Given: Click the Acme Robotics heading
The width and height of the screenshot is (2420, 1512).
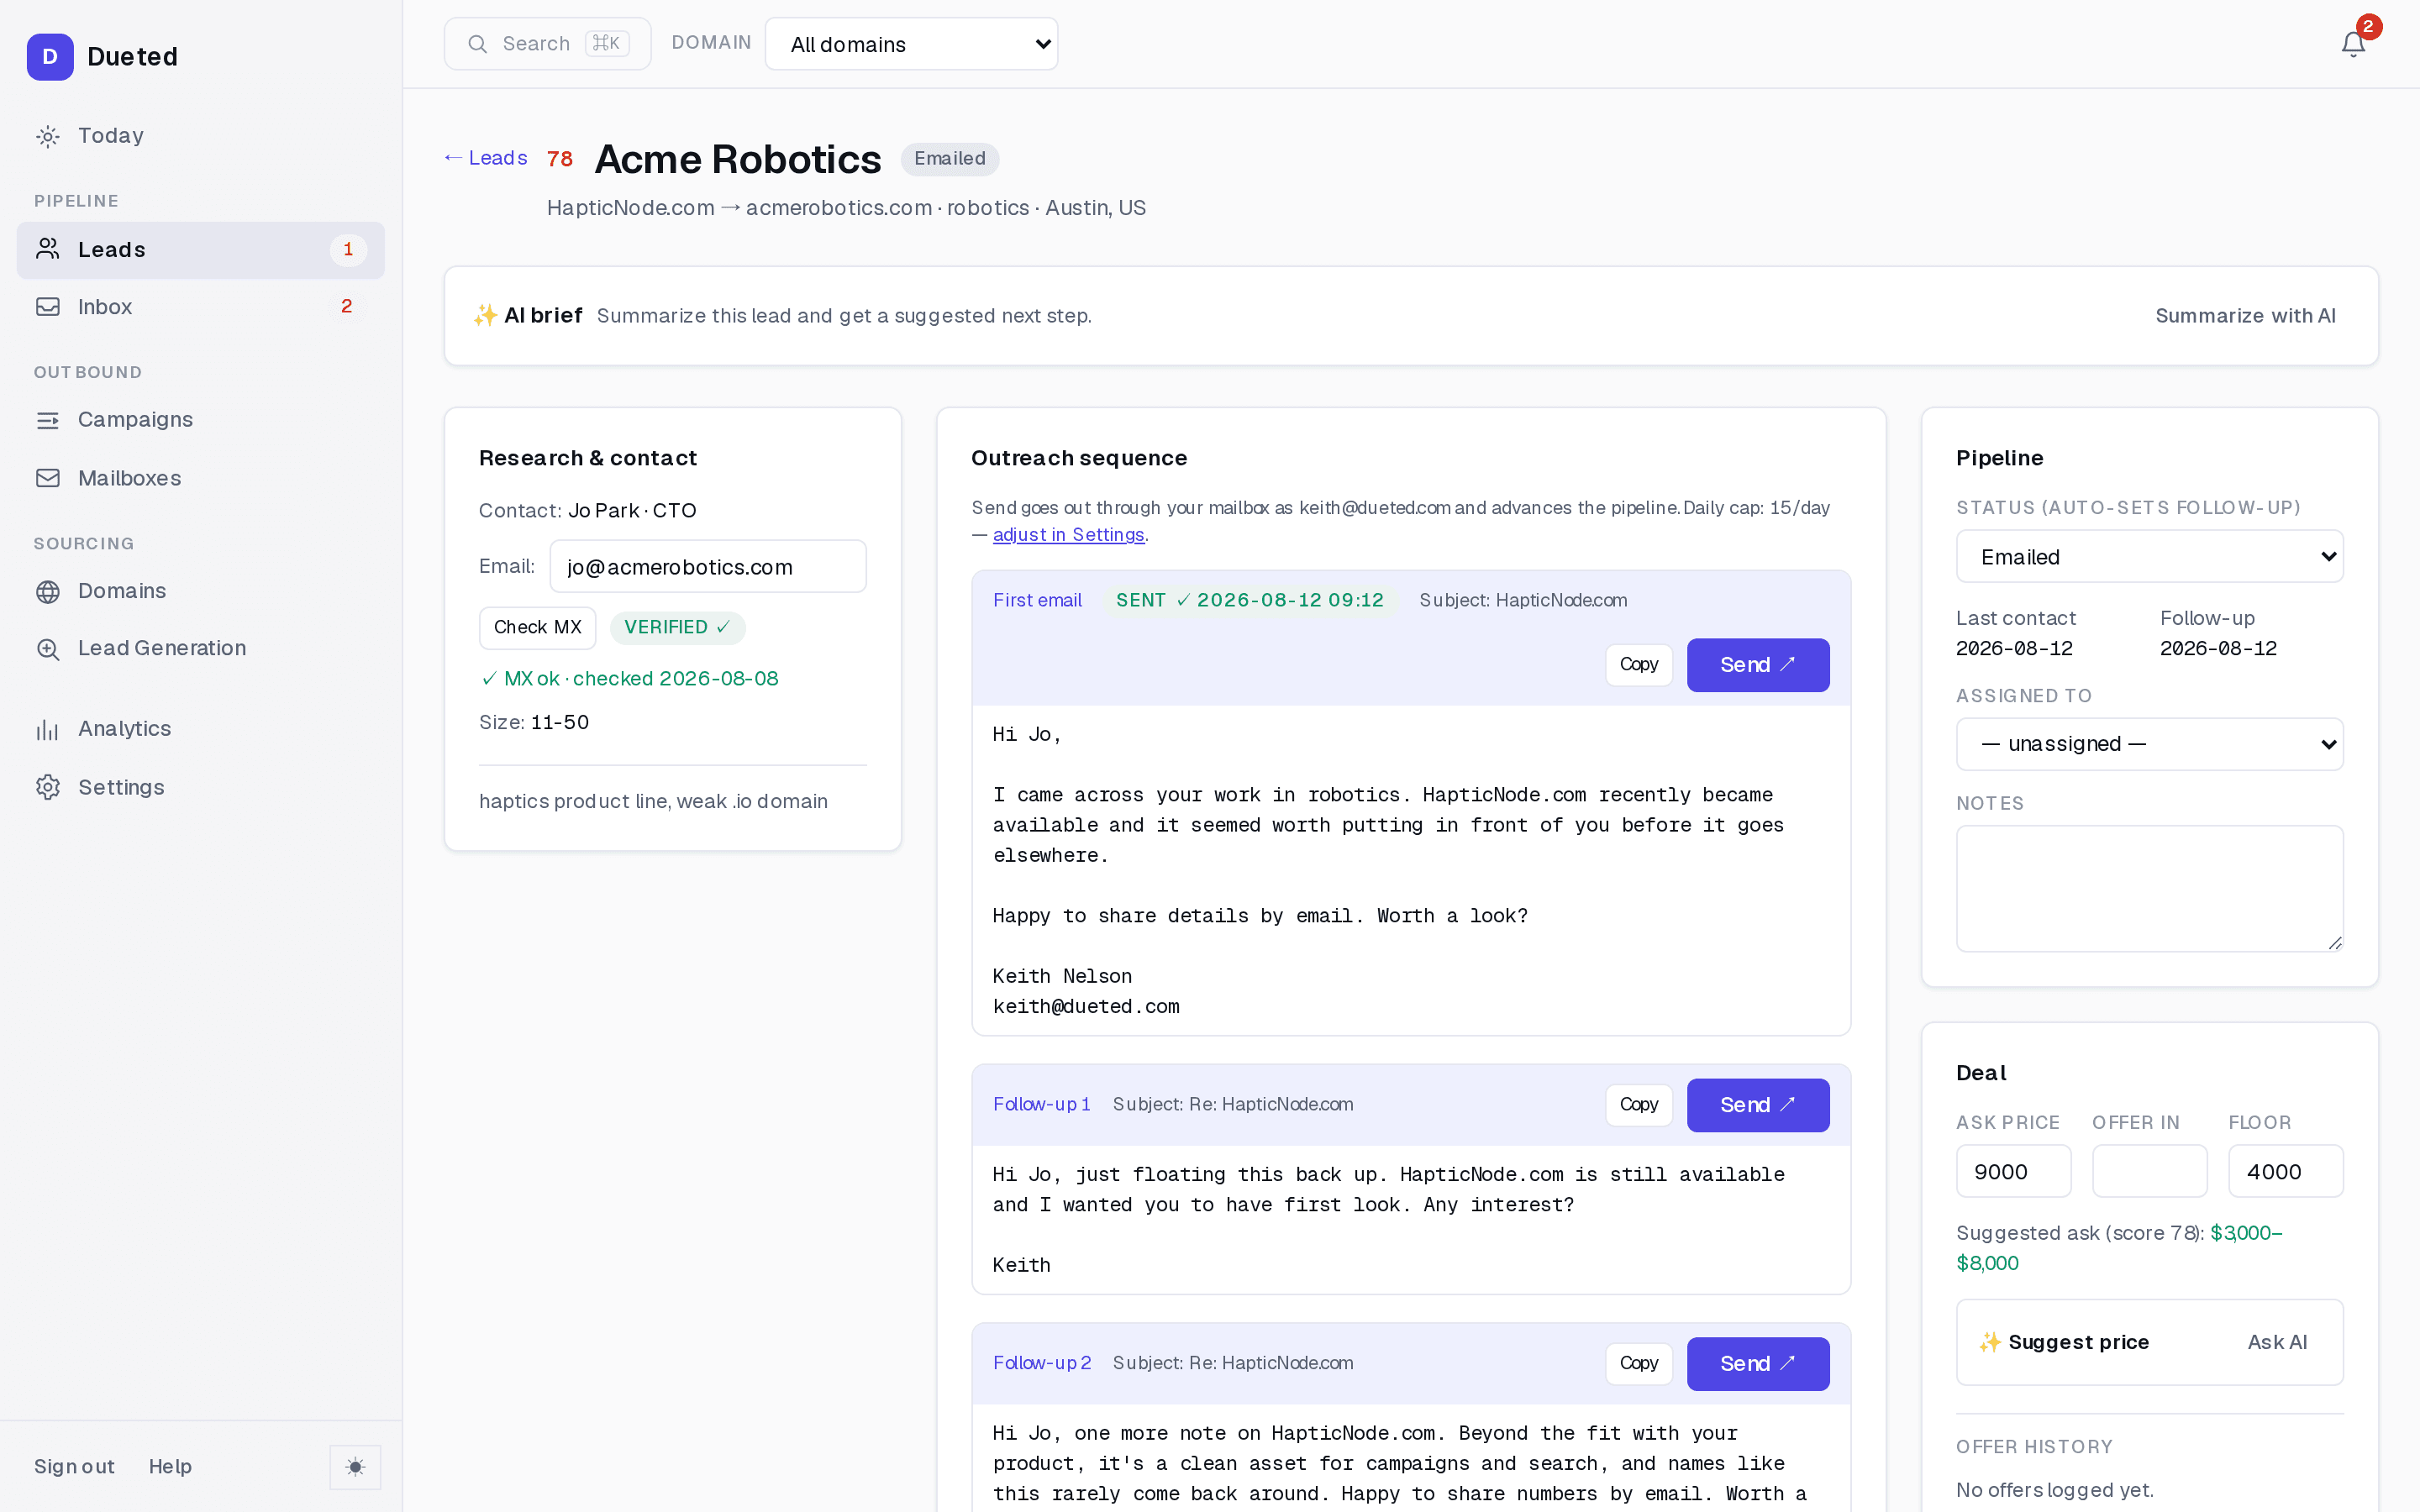Looking at the screenshot, I should (x=738, y=159).
